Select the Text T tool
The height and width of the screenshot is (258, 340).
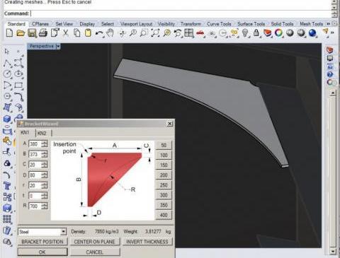pyautogui.click(x=7, y=186)
